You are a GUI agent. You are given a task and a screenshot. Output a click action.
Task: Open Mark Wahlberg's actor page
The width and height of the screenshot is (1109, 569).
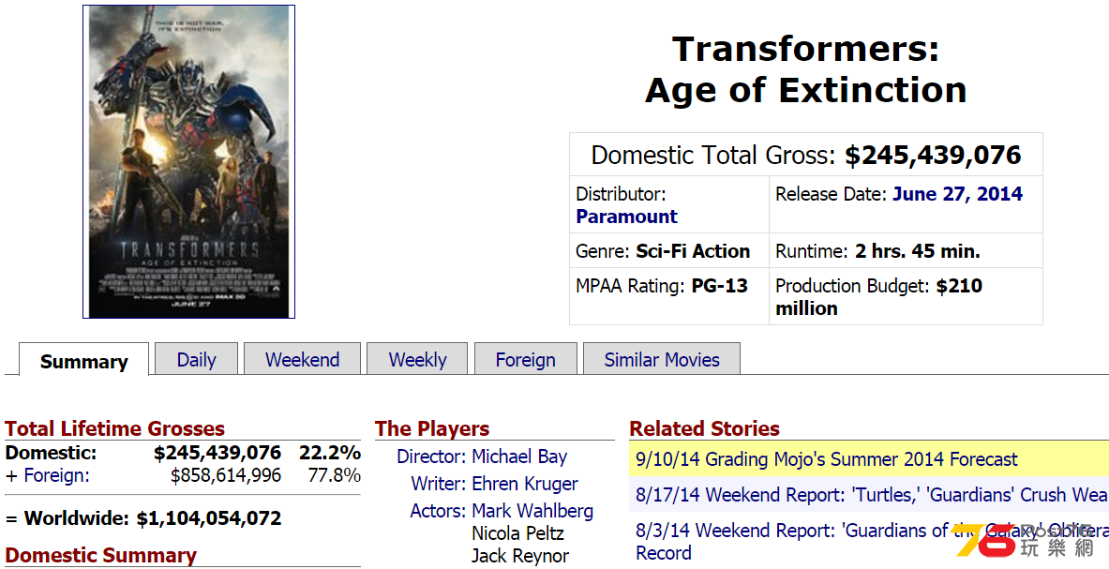click(532, 510)
